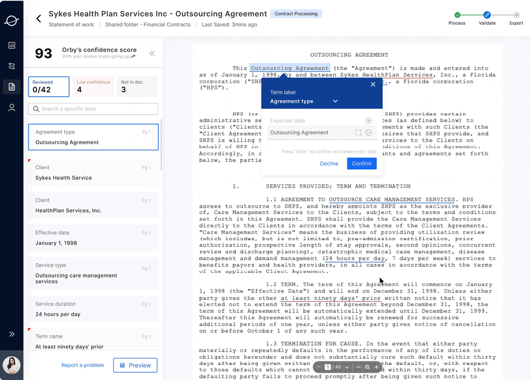Click the user avatar photo
Screen dimensions: 531x380
(x=11, y=365)
